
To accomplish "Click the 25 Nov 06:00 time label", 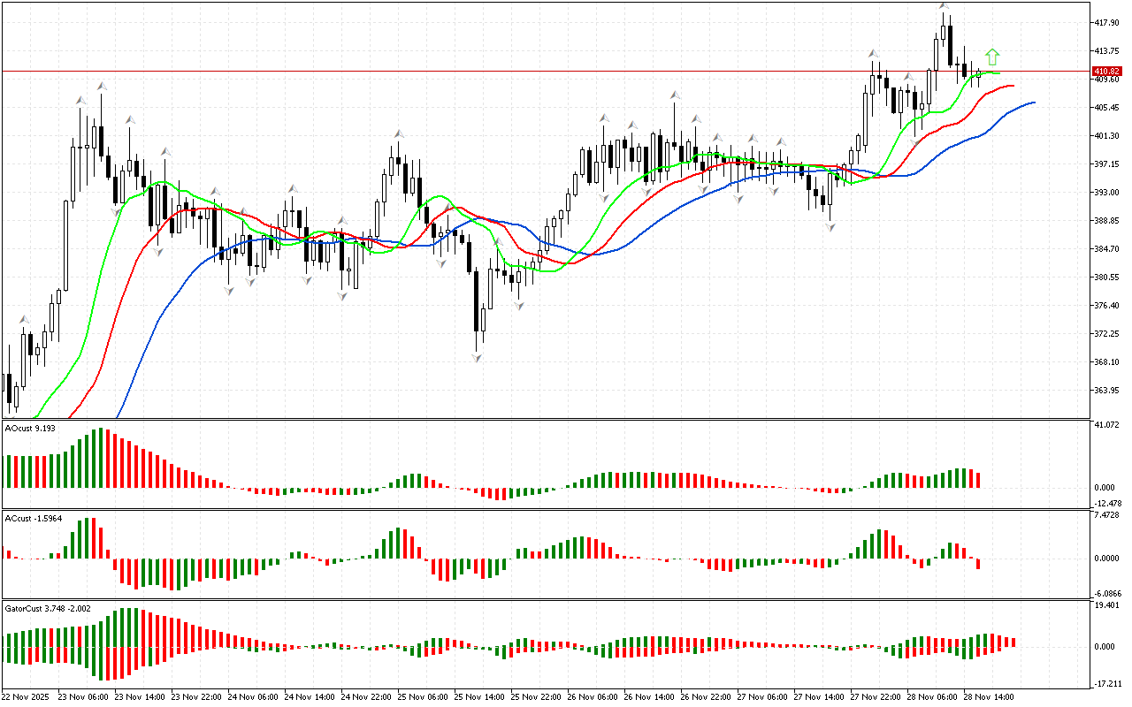I will tap(423, 696).
